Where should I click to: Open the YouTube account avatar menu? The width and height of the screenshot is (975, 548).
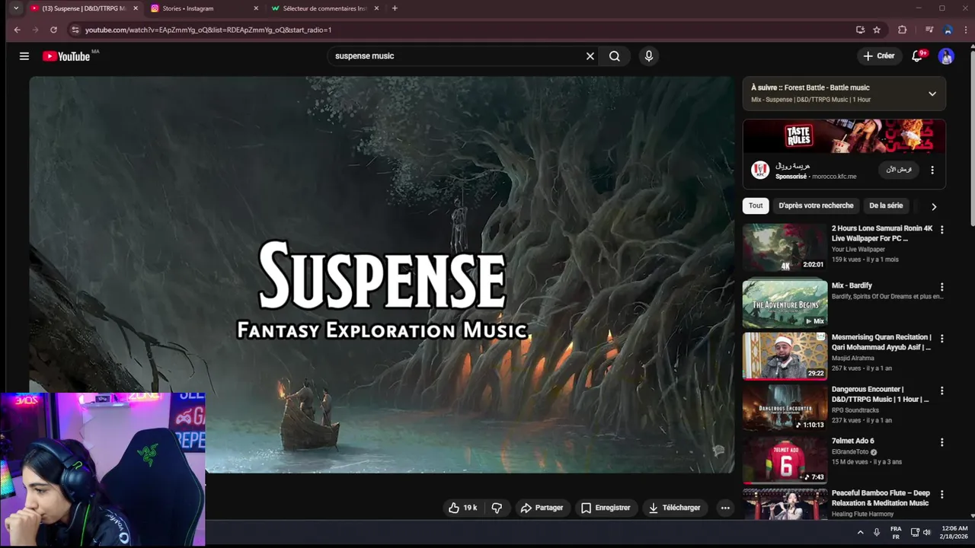point(946,56)
